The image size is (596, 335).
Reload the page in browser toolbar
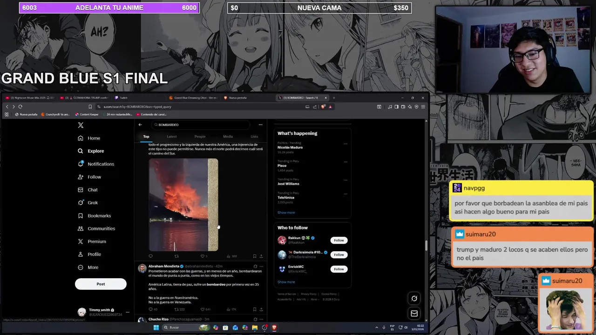point(20,107)
